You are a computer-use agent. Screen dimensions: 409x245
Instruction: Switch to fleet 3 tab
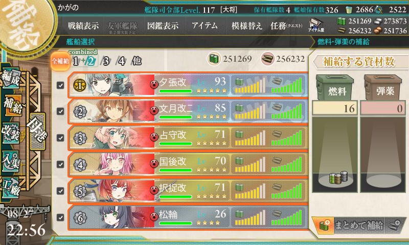[x=106, y=61]
